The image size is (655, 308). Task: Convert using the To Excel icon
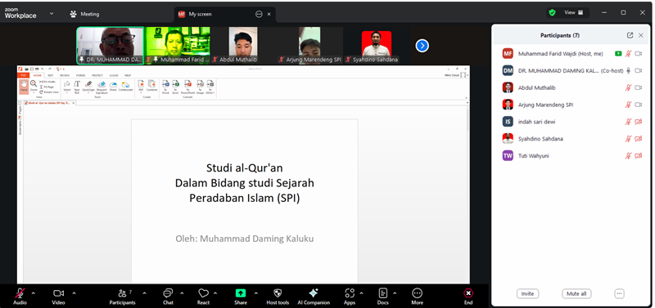175,87
